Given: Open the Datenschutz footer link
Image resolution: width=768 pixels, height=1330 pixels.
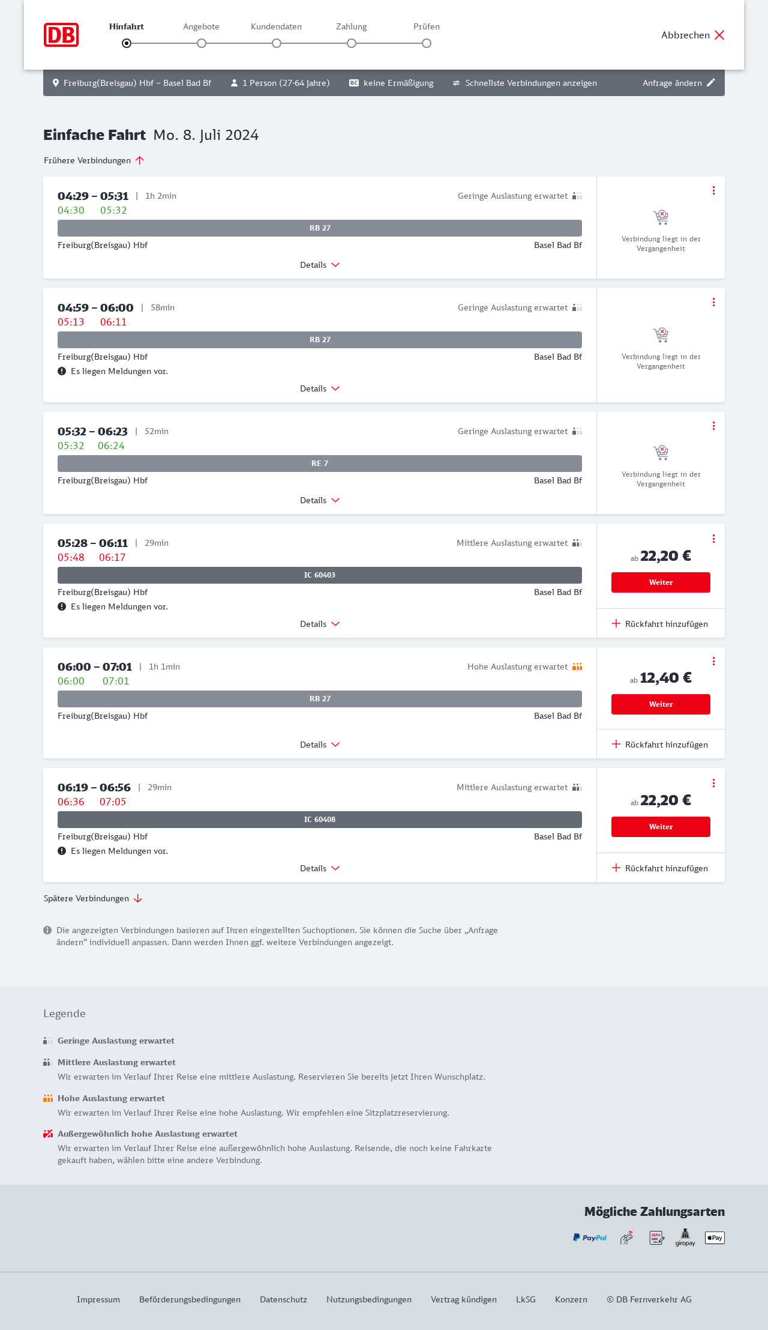Looking at the screenshot, I should tap(283, 1299).
